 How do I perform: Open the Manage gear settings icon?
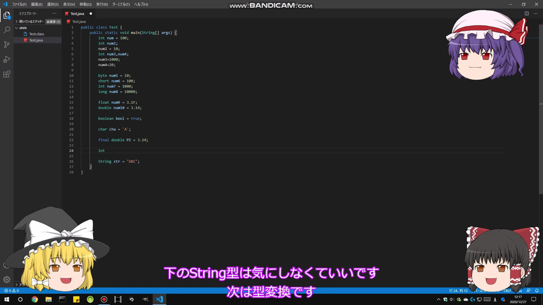pyautogui.click(x=7, y=280)
